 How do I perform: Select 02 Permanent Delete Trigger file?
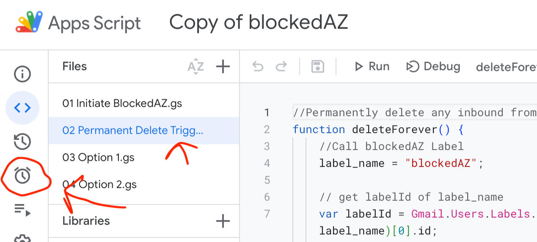133,131
